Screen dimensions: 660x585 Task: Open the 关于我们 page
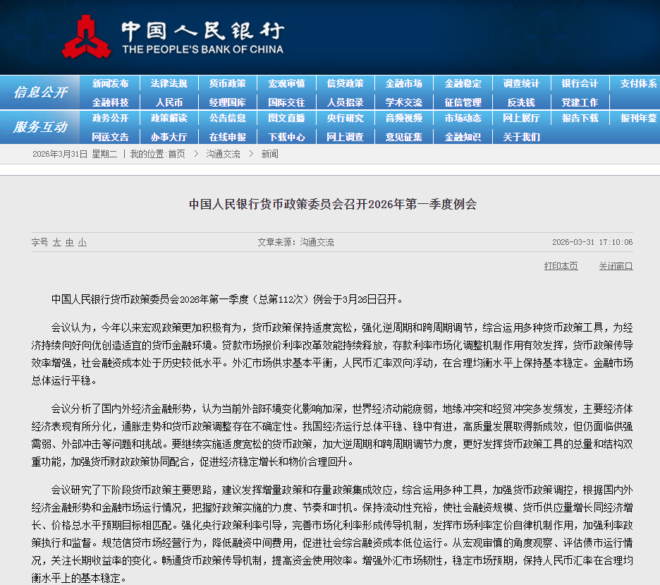[520, 137]
